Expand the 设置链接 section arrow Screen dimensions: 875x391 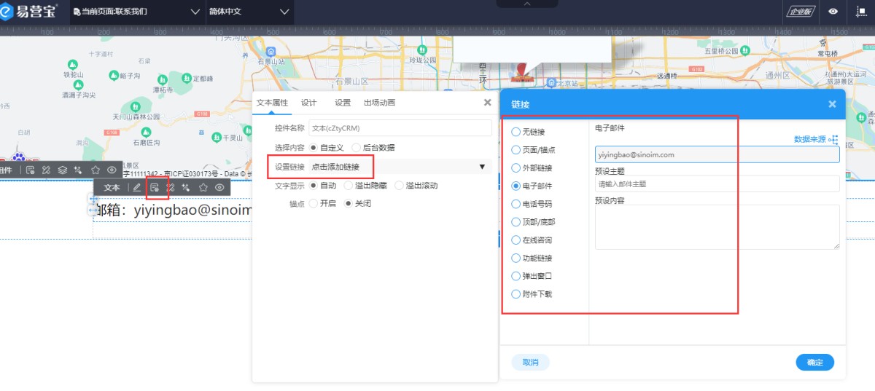482,167
